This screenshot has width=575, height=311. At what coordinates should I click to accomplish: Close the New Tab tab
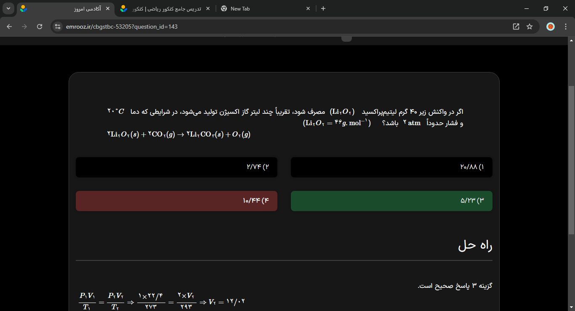pyautogui.click(x=308, y=8)
